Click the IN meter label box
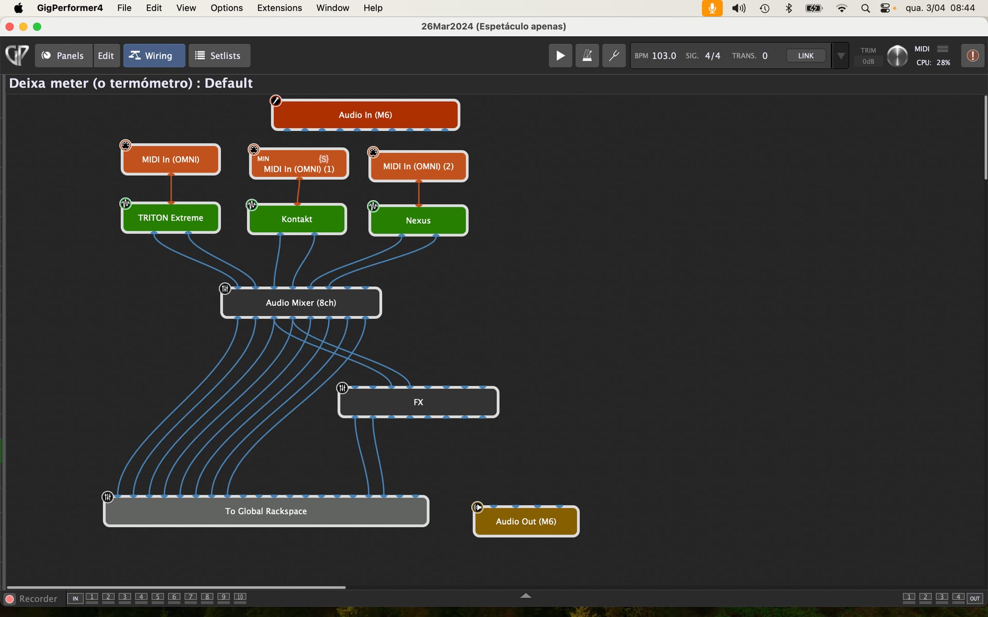 (x=75, y=598)
